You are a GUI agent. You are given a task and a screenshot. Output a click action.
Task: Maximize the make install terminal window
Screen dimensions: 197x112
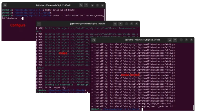(186, 40)
